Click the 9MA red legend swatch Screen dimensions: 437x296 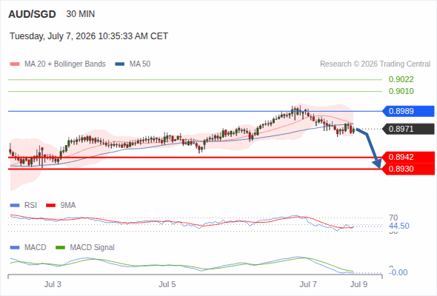(50, 206)
